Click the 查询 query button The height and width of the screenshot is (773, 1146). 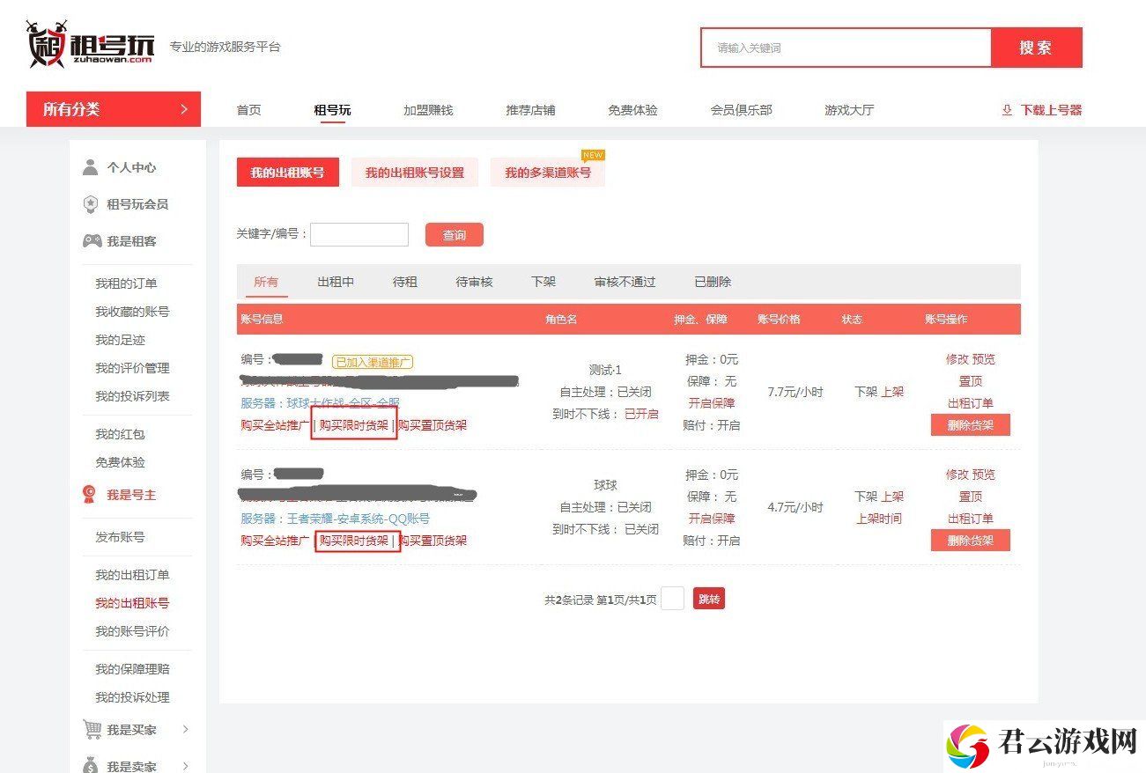(x=455, y=235)
